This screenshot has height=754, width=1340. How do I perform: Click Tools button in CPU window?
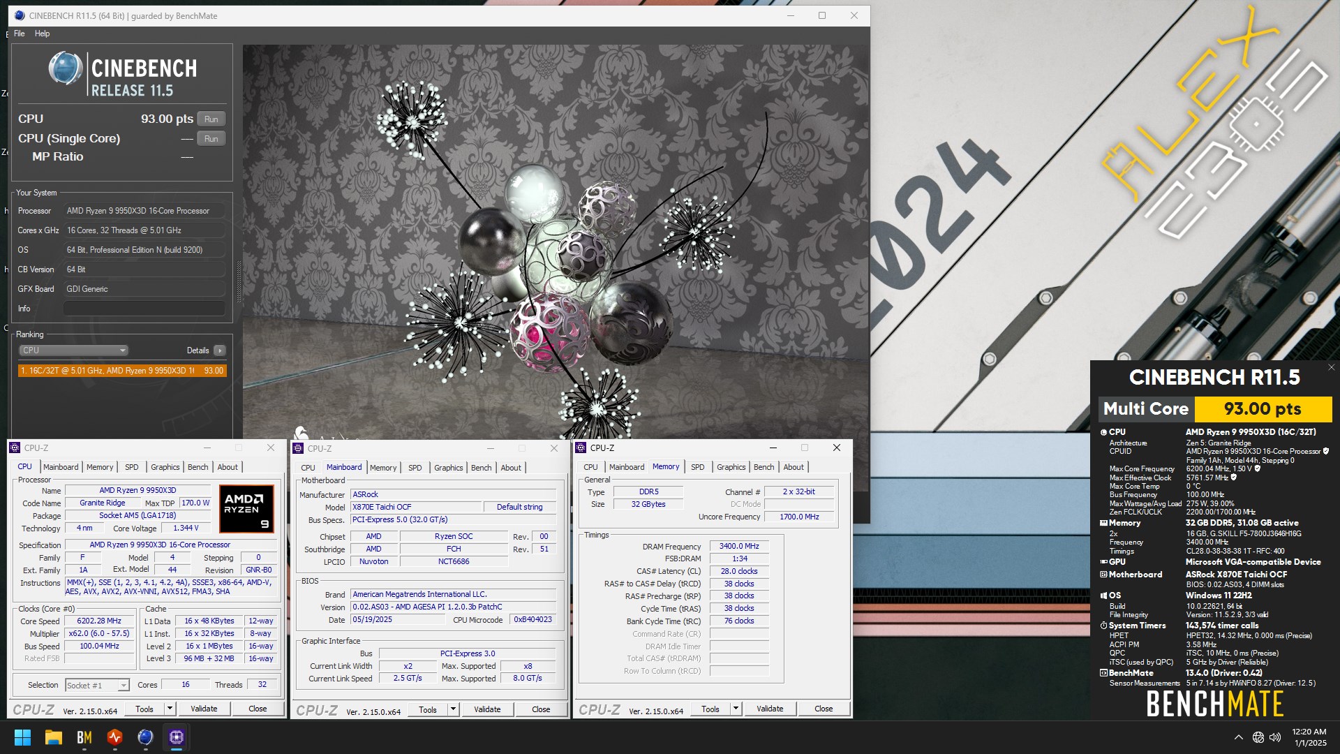[x=144, y=709]
